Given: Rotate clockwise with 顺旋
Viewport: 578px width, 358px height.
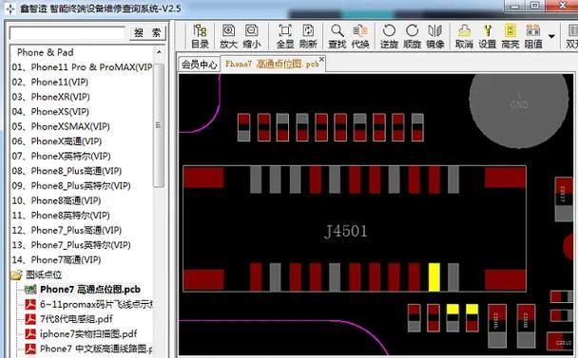Looking at the screenshot, I should [413, 36].
